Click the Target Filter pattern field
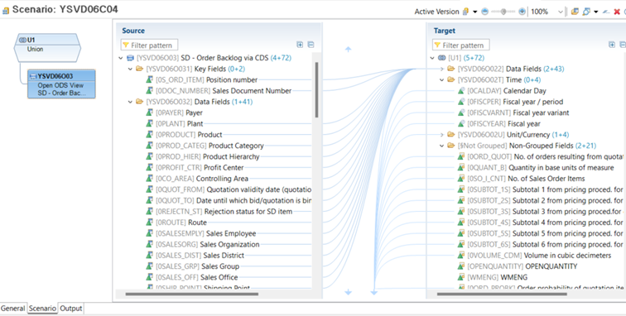Screen dimensions: 626x316 tap(460, 45)
